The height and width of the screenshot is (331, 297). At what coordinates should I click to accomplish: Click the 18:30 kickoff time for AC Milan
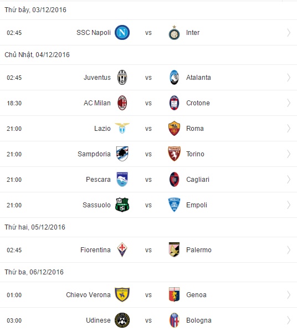[14, 103]
